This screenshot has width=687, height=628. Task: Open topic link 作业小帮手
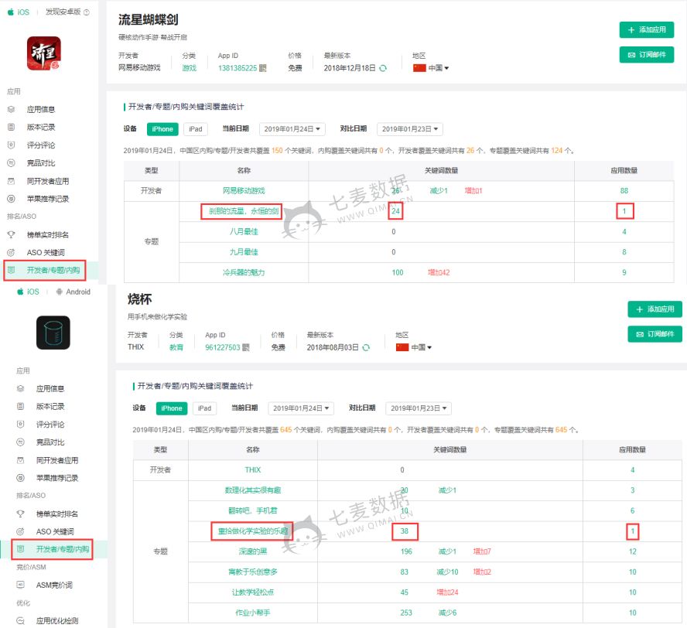(253, 613)
